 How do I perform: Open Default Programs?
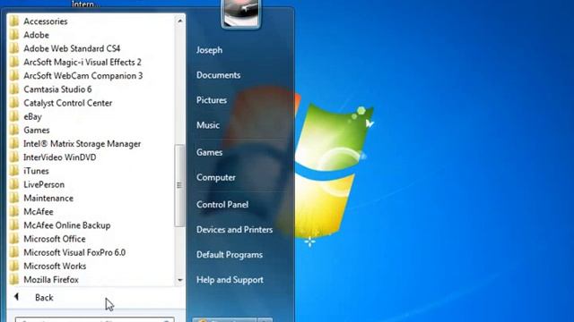point(230,254)
